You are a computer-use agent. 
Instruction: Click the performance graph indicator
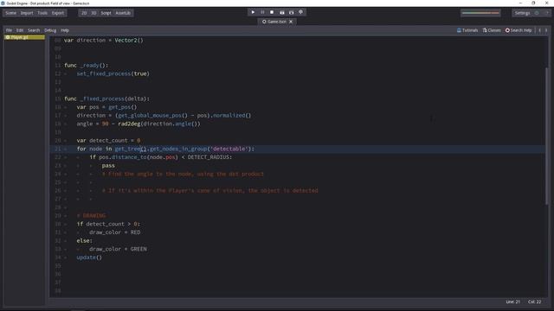[x=480, y=13]
